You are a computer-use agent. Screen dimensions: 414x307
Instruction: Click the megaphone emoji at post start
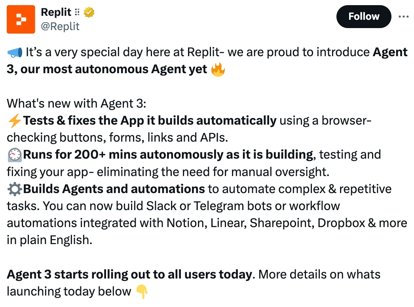pos(15,53)
